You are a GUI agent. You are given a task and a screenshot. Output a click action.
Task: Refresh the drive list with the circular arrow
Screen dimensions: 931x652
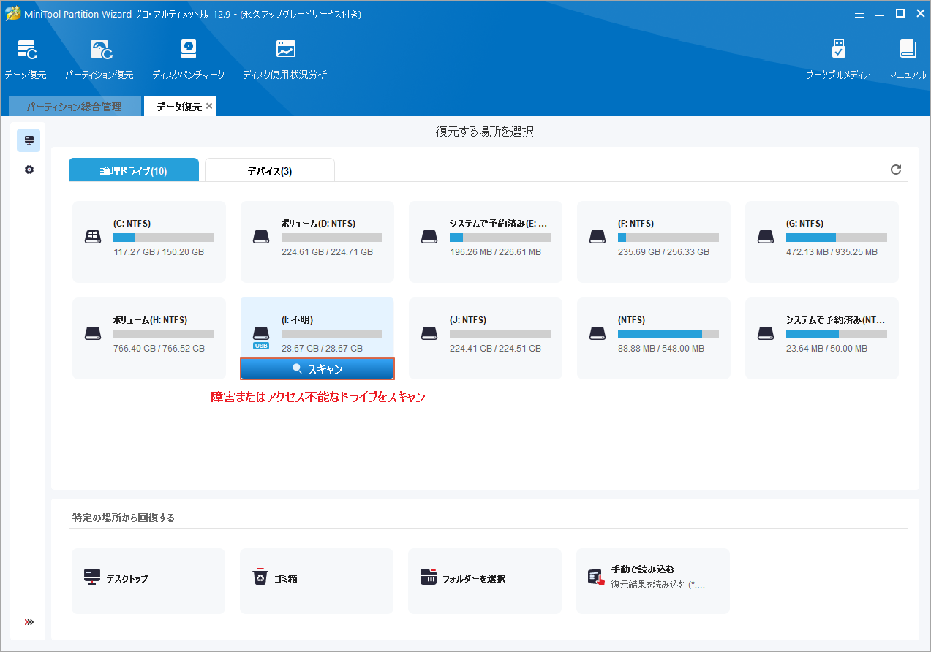pyautogui.click(x=896, y=170)
